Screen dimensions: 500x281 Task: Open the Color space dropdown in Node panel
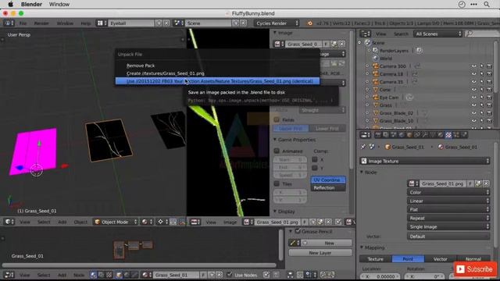(448, 193)
